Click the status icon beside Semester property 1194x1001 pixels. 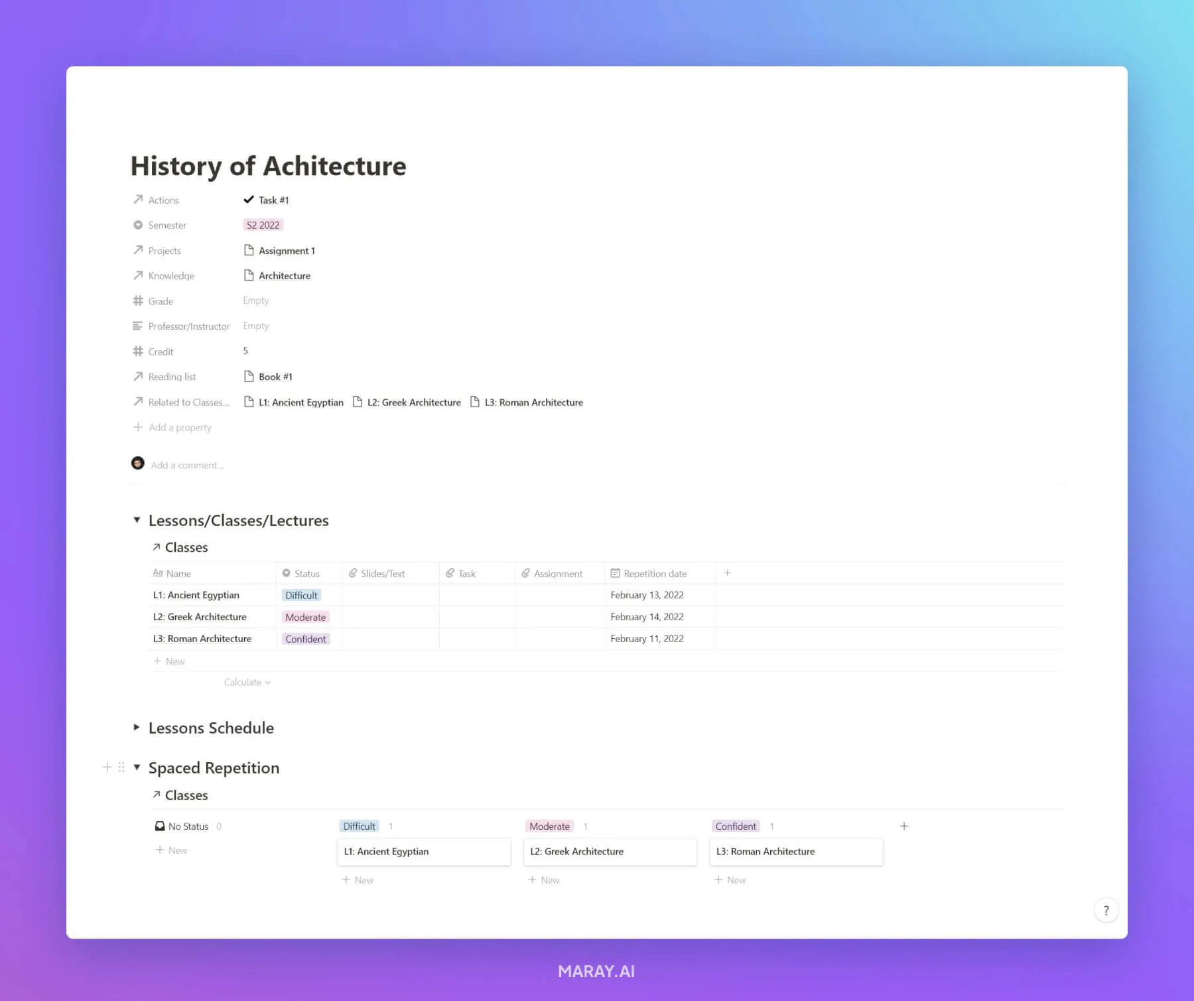click(138, 225)
